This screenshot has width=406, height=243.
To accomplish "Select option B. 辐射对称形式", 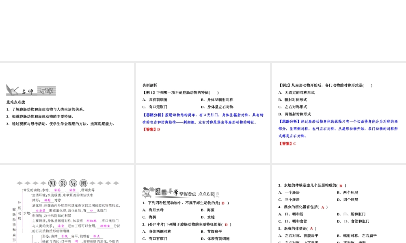I will coord(293,100).
